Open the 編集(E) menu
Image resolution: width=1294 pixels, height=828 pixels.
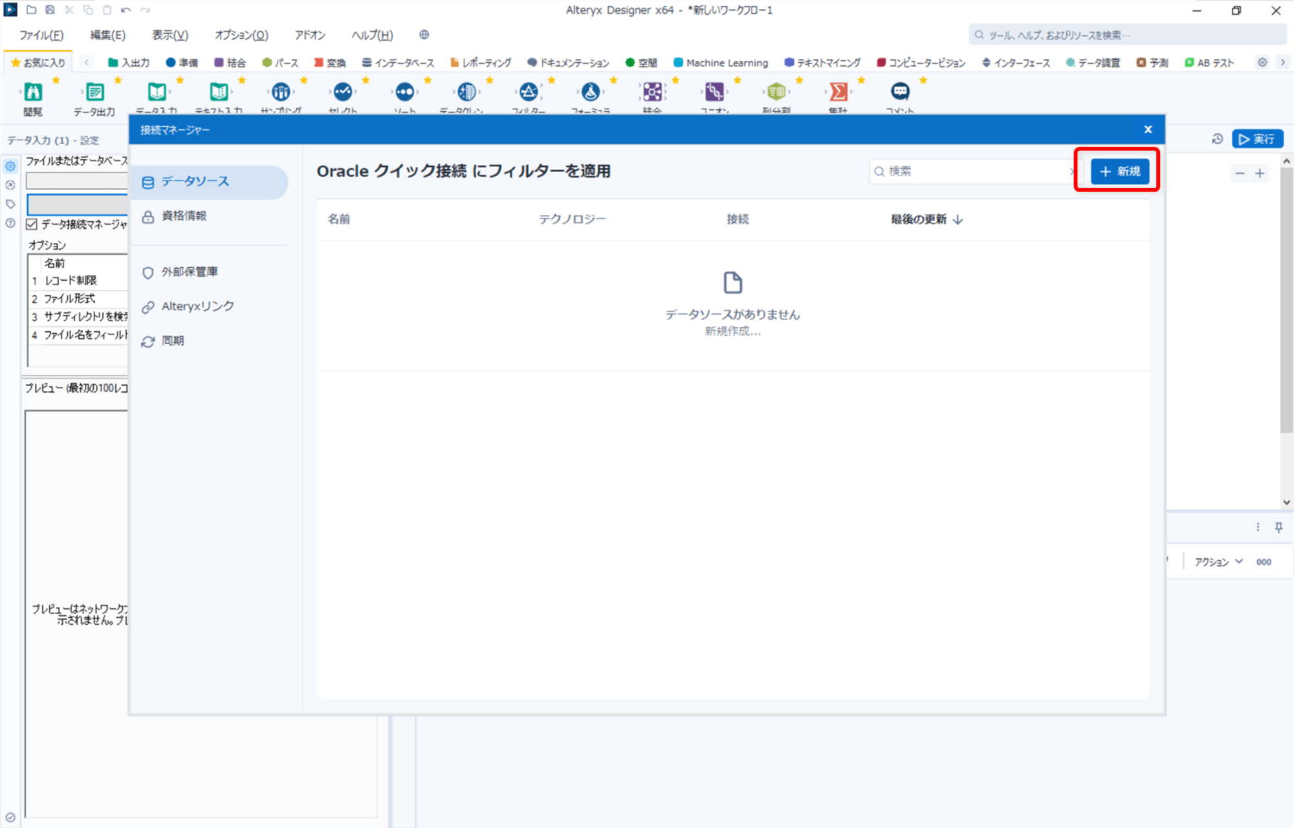(x=107, y=35)
